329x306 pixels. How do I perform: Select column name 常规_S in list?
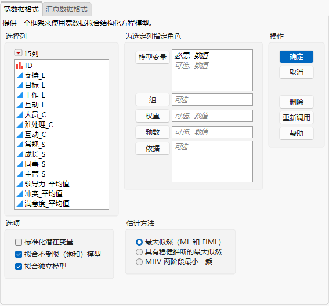[x=35, y=144]
